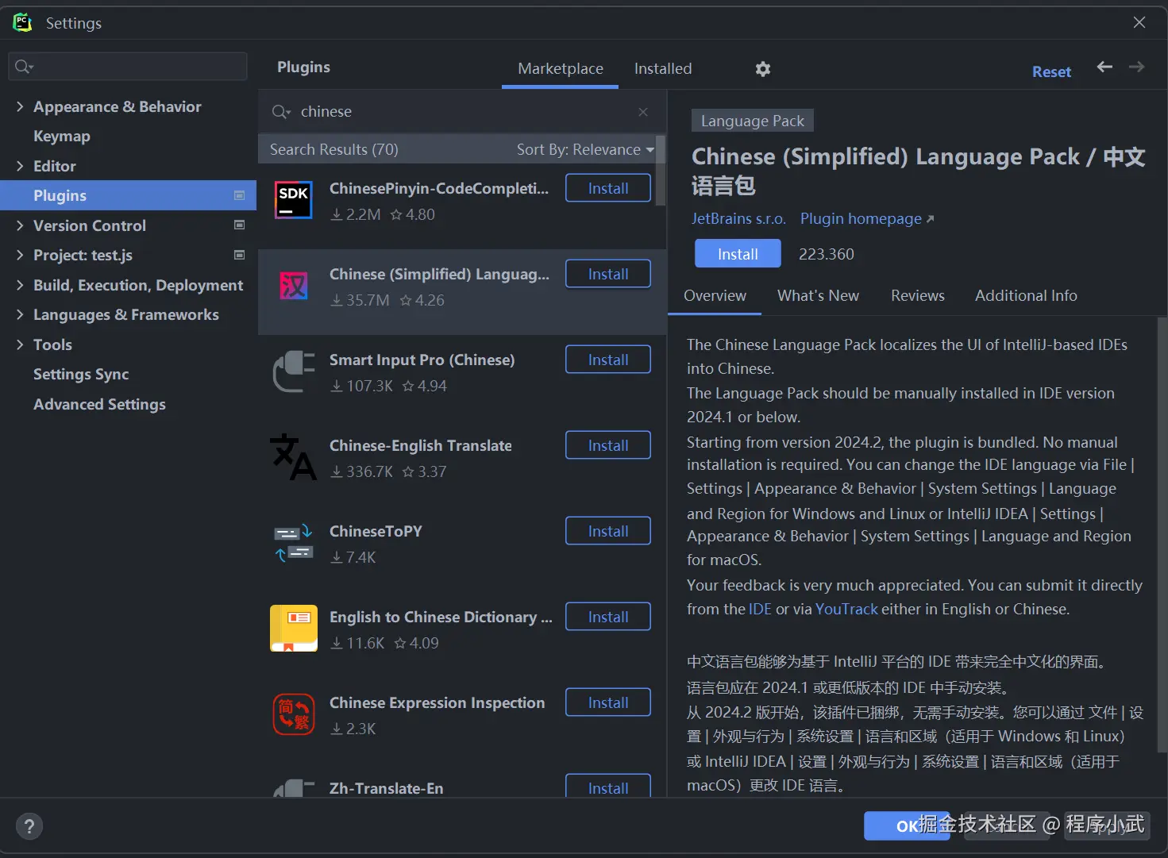Image resolution: width=1168 pixels, height=858 pixels.
Task: Expand the Tools settings node
Action: coord(20,344)
